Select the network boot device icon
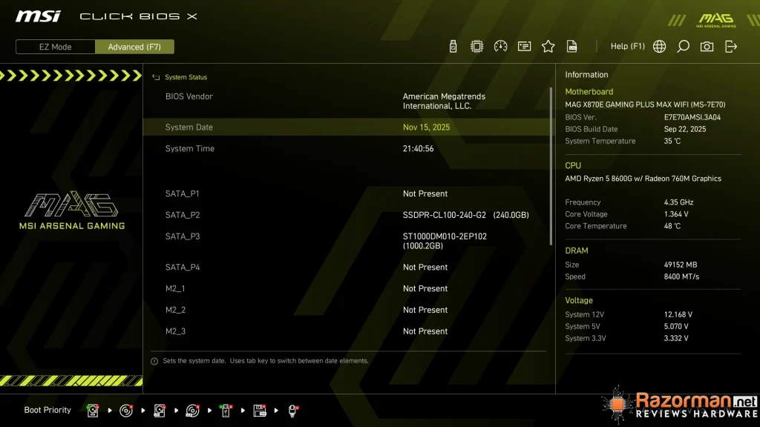 tap(292, 411)
